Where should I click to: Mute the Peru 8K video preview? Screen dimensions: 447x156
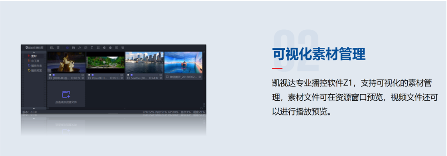click(x=122, y=75)
